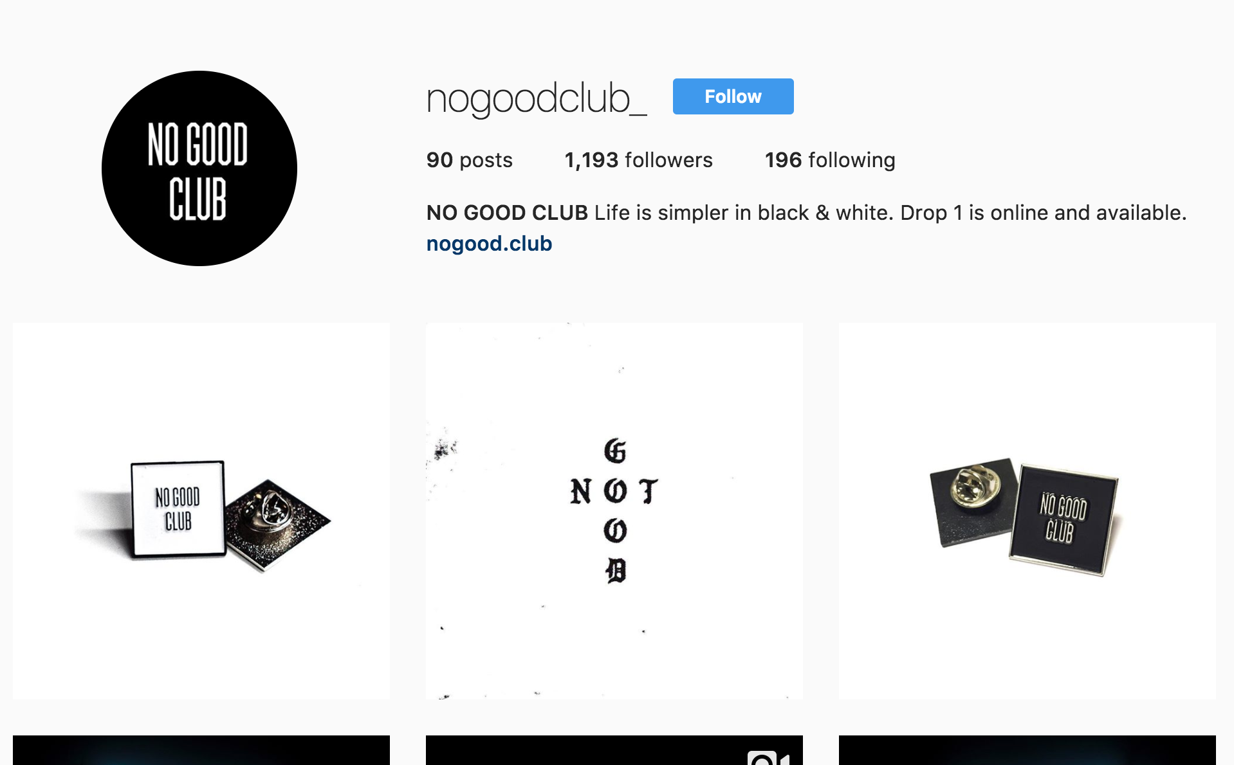Image resolution: width=1234 pixels, height=765 pixels.
Task: Click the blue Follow button
Action: (733, 96)
